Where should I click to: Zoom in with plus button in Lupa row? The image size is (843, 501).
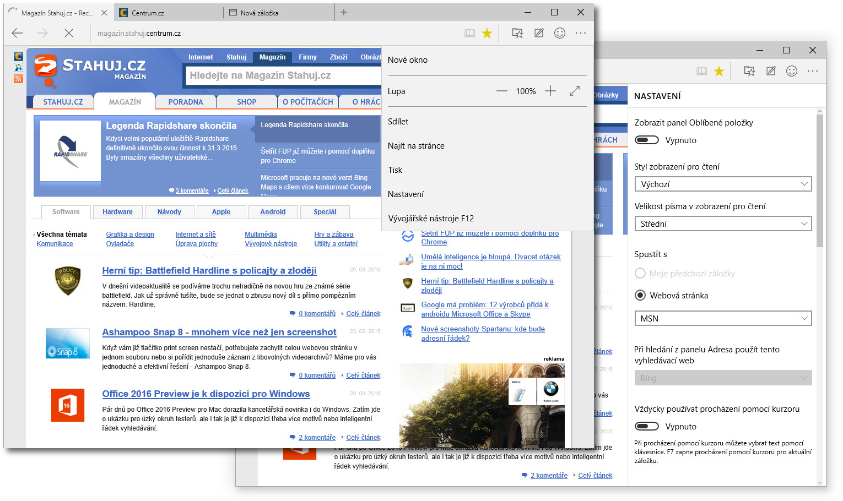click(x=550, y=91)
